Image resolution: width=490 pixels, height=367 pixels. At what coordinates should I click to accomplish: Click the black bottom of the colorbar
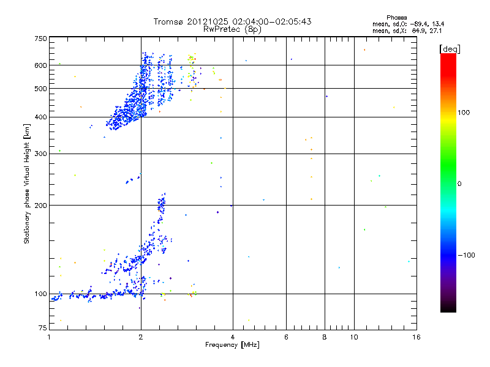click(x=448, y=308)
